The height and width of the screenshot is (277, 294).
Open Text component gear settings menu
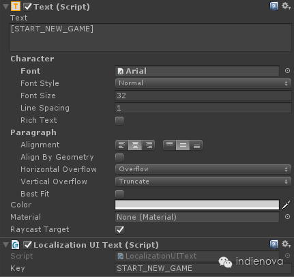point(286,6)
